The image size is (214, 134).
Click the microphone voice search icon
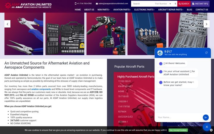tap(175, 4)
